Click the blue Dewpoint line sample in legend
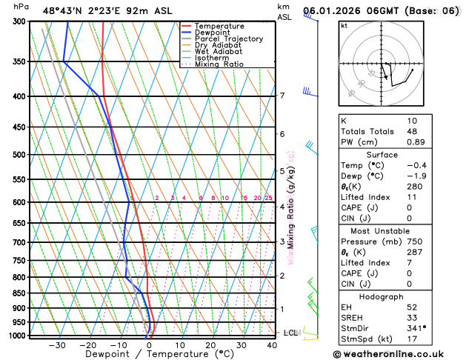Viewport: 466px width, 360px height. pyautogui.click(x=187, y=33)
